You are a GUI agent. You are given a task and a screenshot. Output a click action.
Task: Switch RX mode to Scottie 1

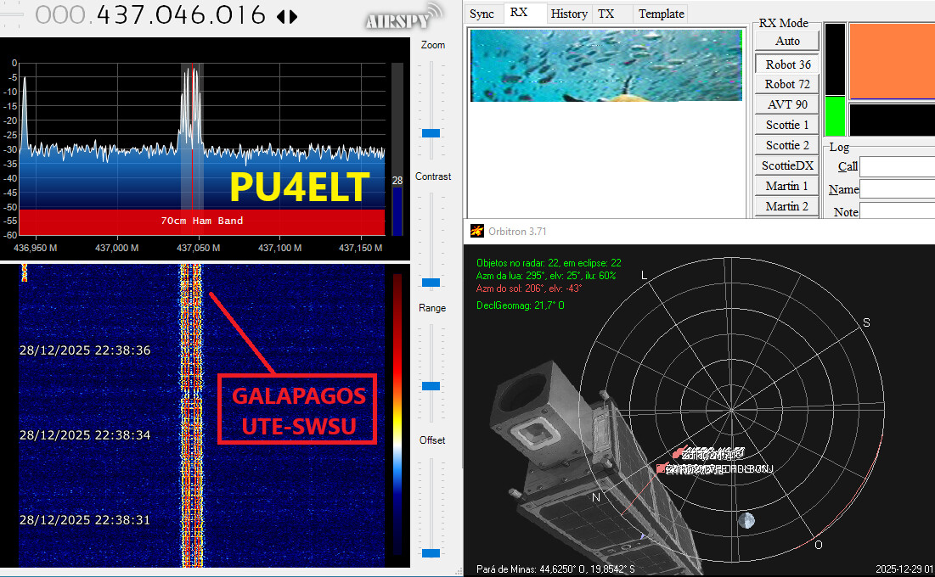(787, 125)
